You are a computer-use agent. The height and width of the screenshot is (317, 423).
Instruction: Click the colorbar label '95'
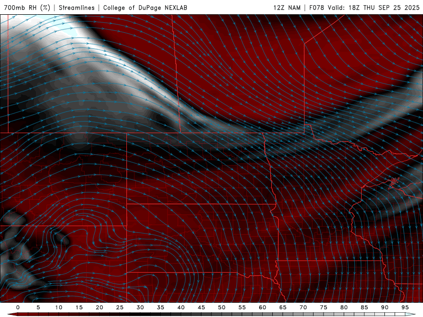(405, 307)
